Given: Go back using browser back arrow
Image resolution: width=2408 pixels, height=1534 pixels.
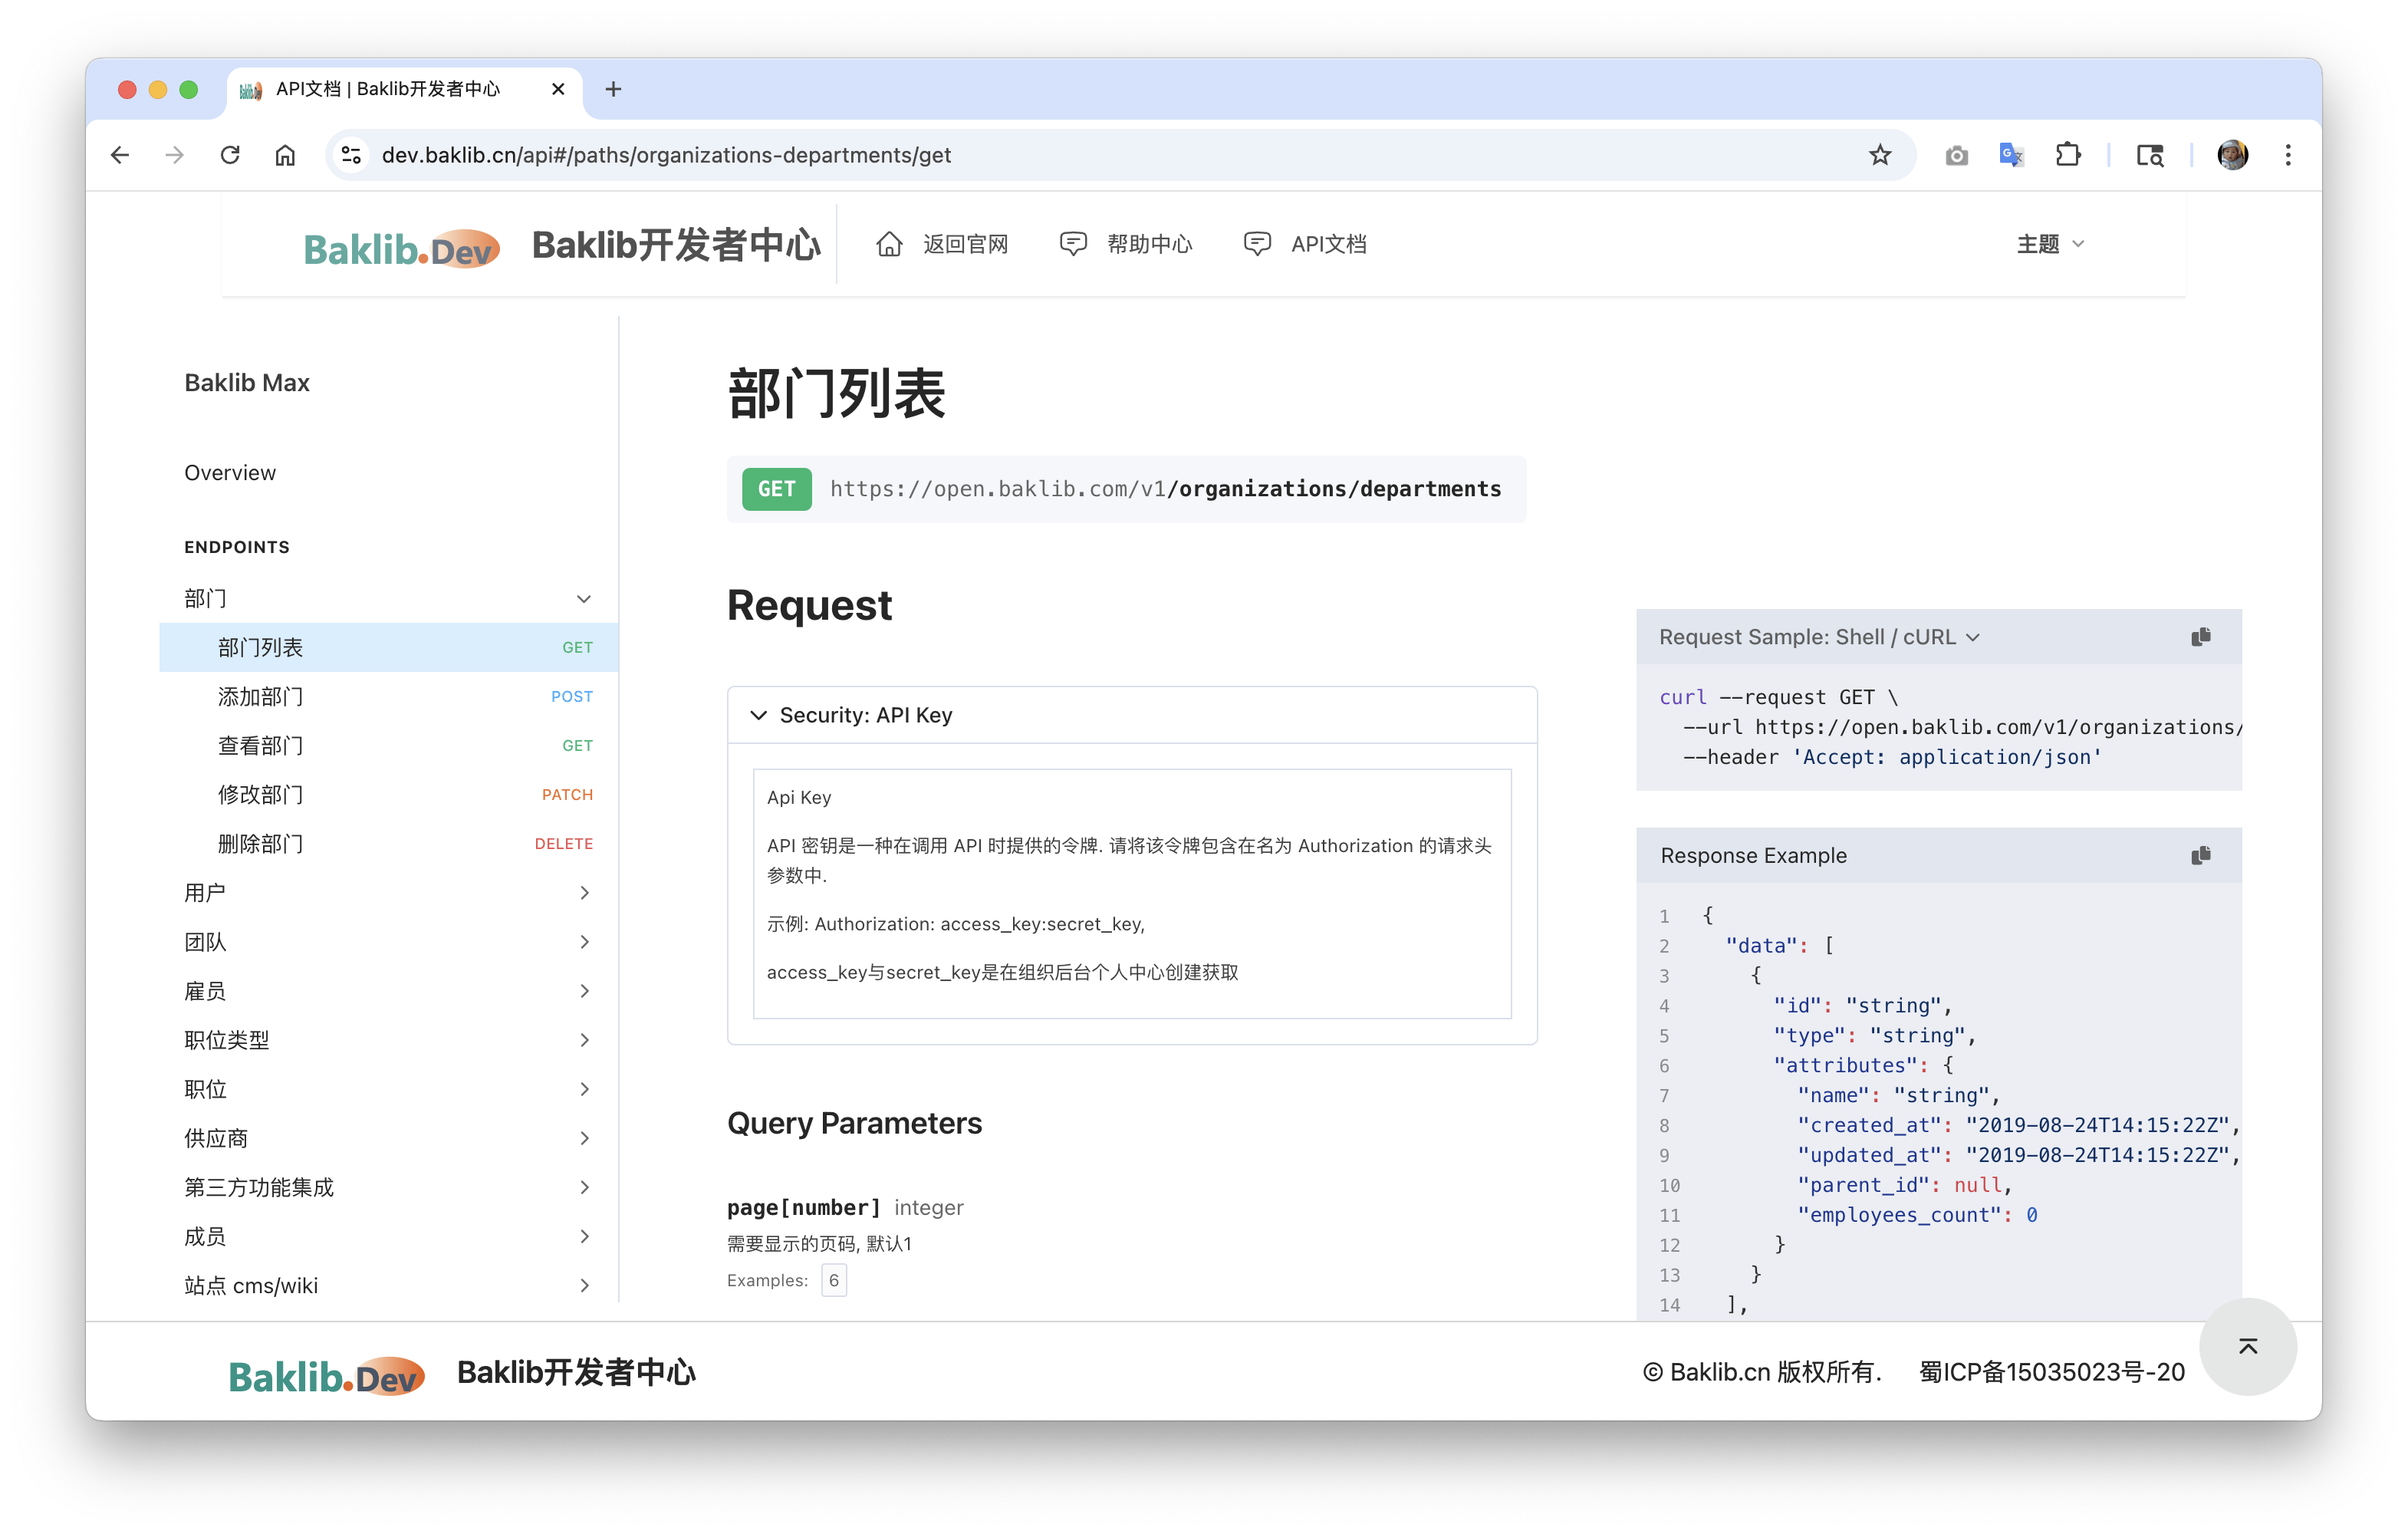Looking at the screenshot, I should tap(120, 155).
